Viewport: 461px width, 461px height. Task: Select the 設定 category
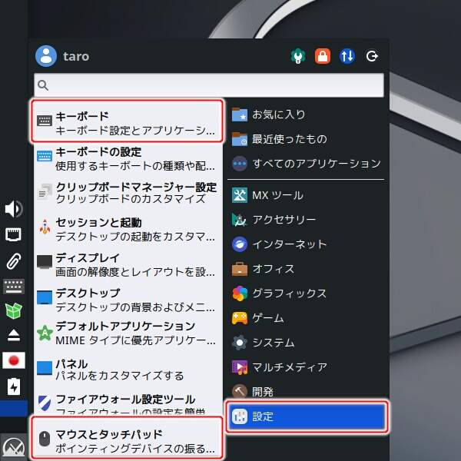[x=306, y=416]
